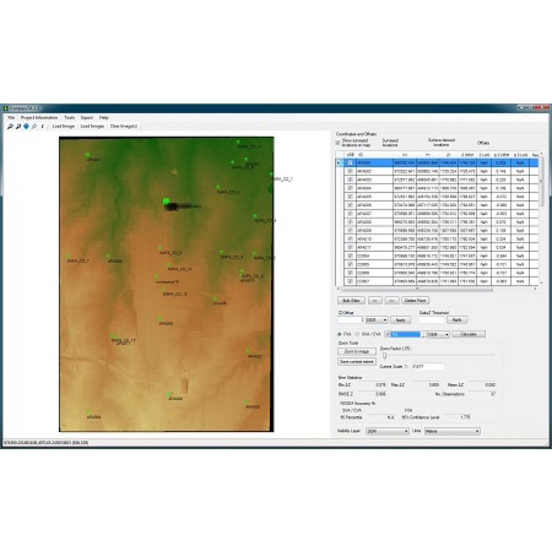The image size is (552, 552).
Task: Click the Bulk Edits button
Action: click(x=351, y=301)
